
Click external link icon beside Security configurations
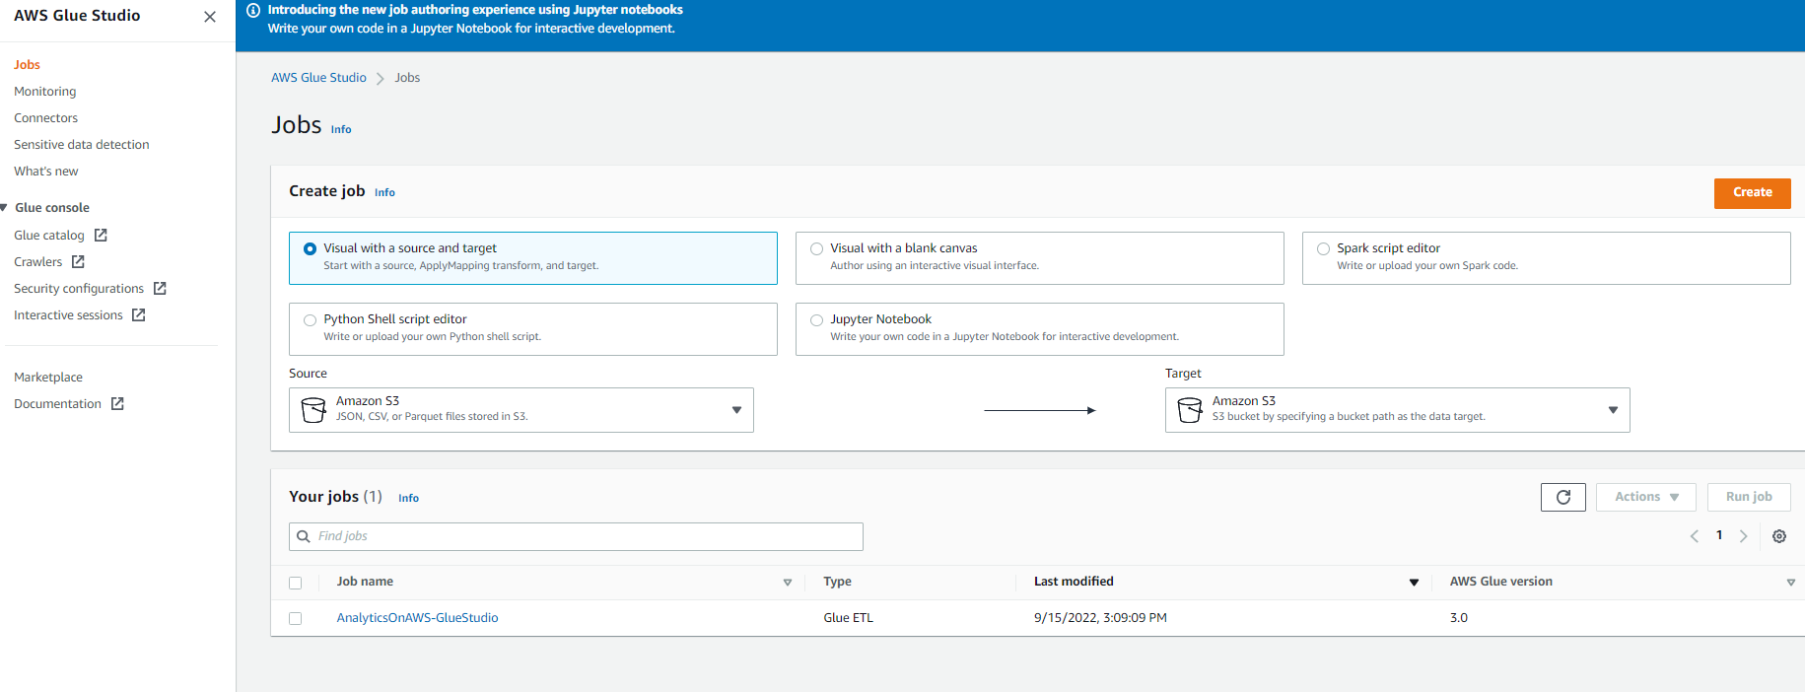(160, 288)
